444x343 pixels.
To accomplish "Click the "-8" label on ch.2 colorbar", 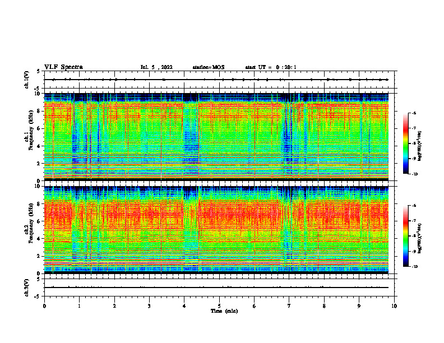I will 414,236.
